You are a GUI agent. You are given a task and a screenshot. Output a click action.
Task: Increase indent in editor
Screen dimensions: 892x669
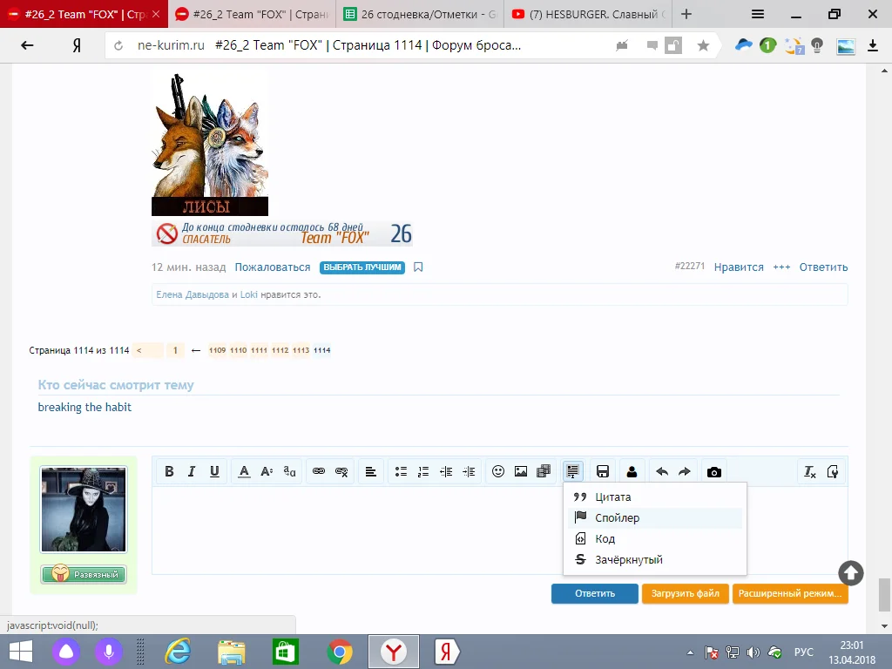click(469, 471)
